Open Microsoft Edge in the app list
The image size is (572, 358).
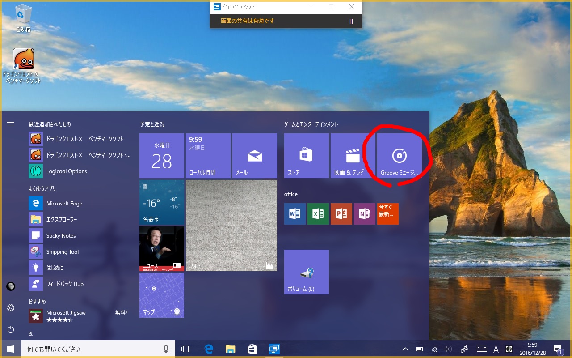coord(80,204)
